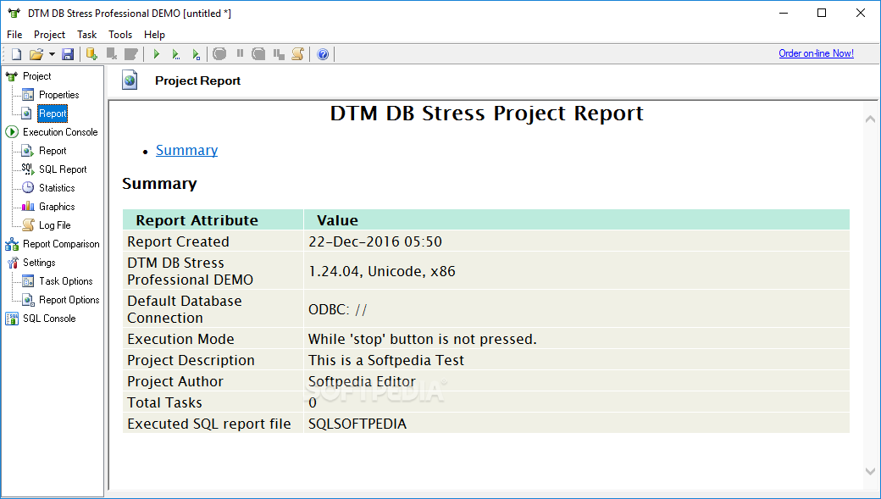This screenshot has height=499, width=881.
Task: Open the Execution Console node
Action: coord(60,132)
